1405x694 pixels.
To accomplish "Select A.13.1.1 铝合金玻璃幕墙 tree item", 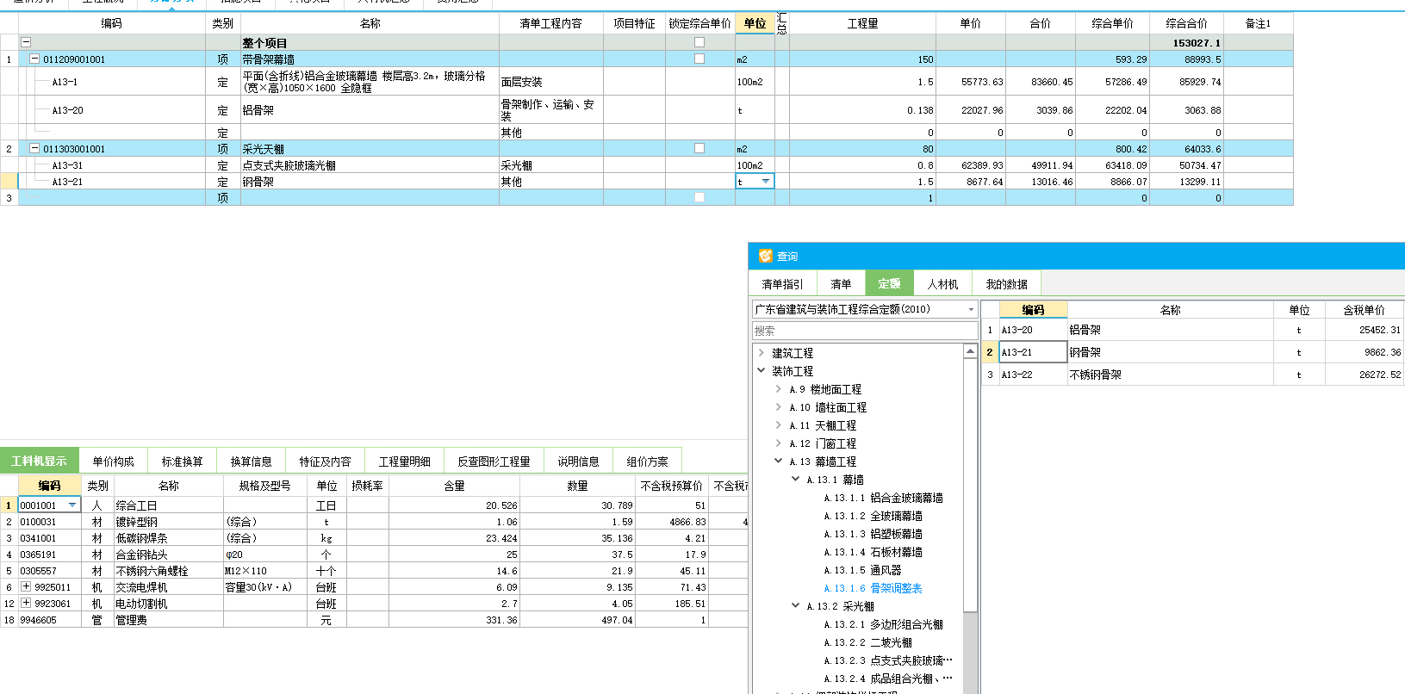I will (883, 498).
